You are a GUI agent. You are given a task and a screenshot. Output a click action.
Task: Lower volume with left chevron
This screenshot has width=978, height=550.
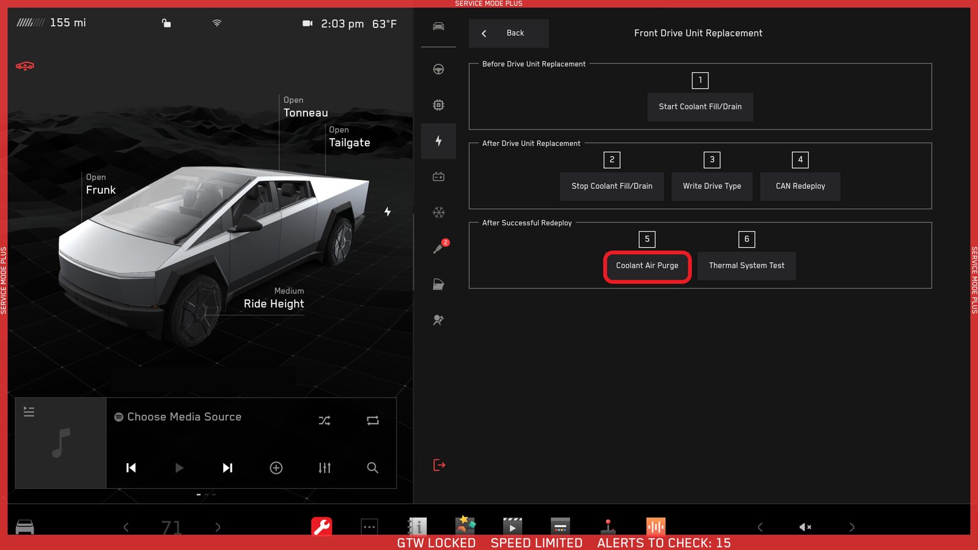760,527
